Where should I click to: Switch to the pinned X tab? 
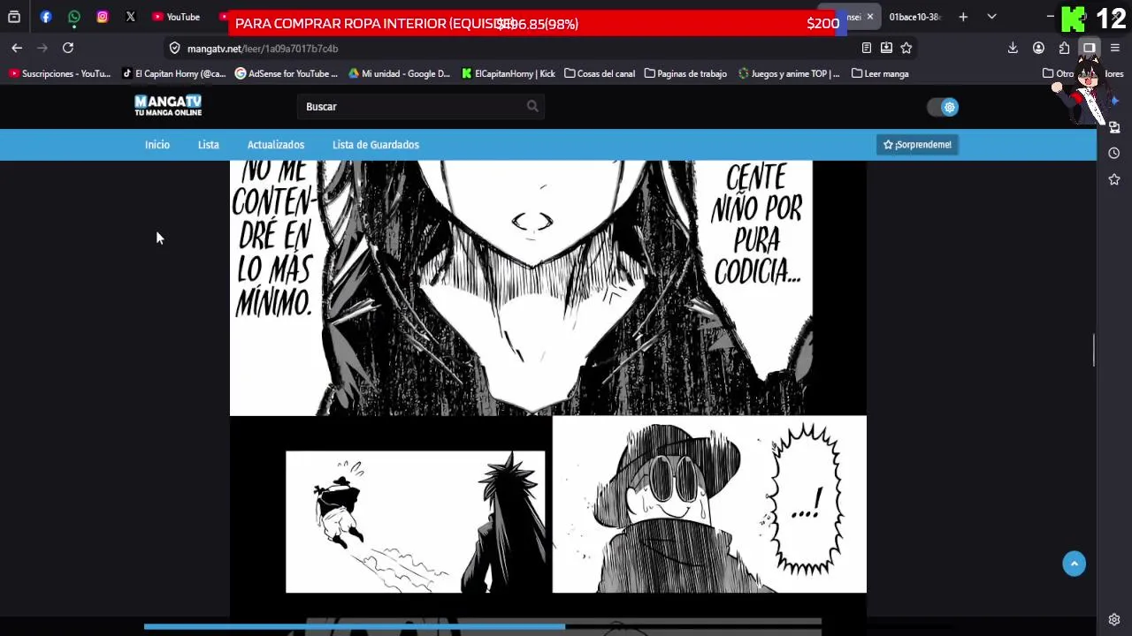point(131,17)
